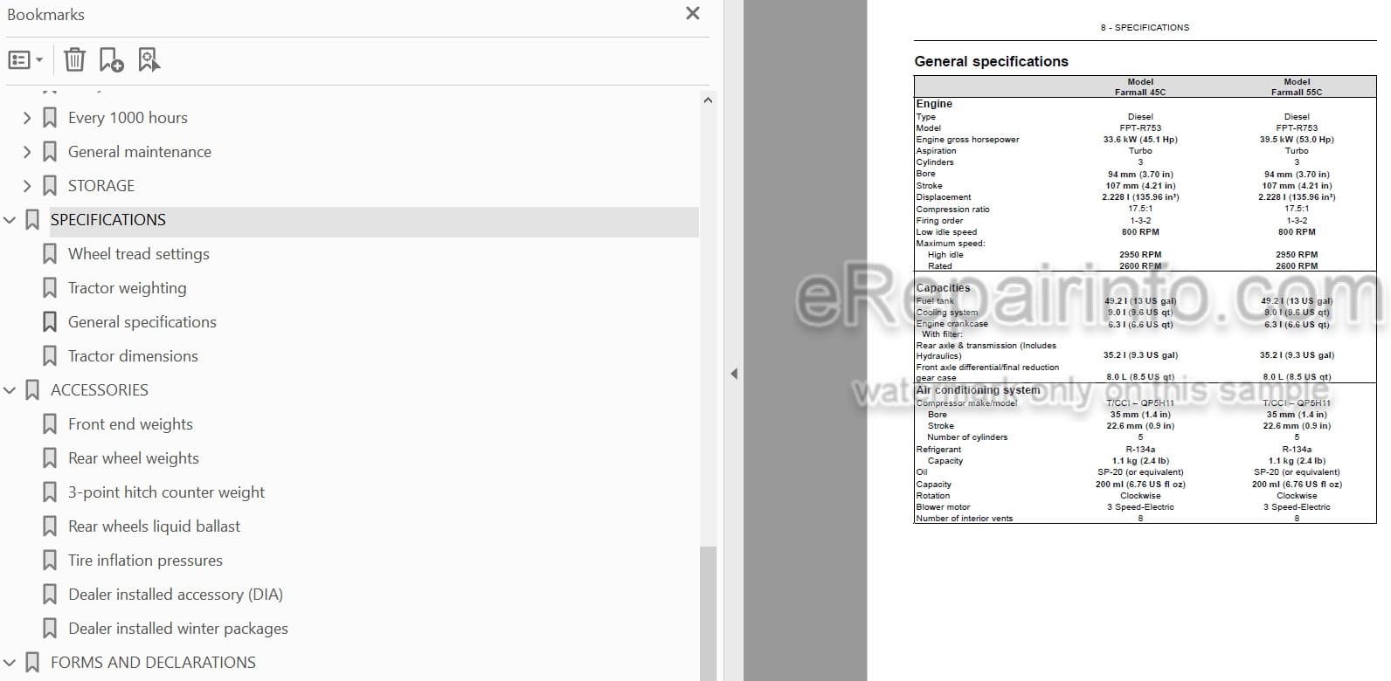
Task: Click bookmark icon beside Wheel tread settings
Action: click(50, 254)
